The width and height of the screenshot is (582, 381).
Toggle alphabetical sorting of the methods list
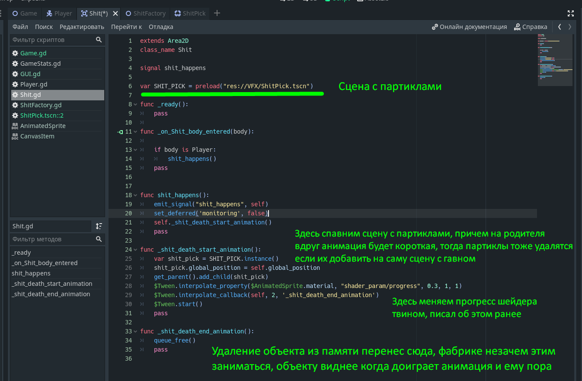(99, 226)
